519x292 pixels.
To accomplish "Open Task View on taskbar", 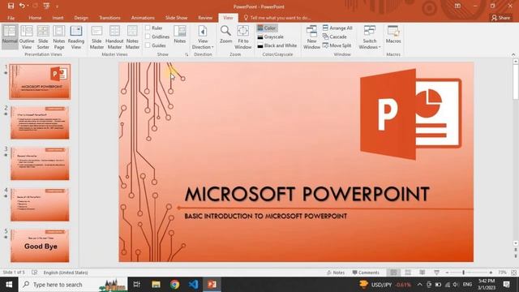I will coord(137,285).
